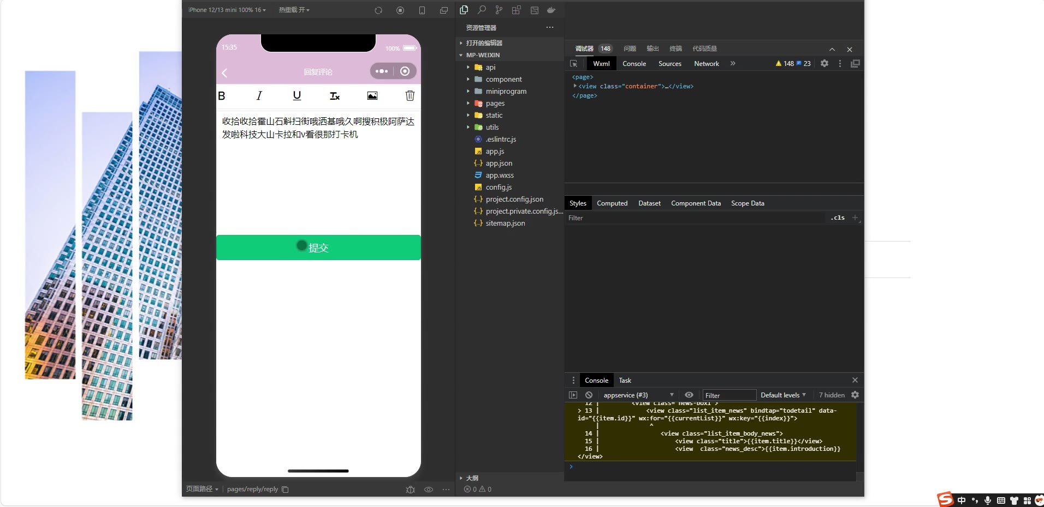
Task: Toggle the .cls class editor
Action: click(x=838, y=218)
